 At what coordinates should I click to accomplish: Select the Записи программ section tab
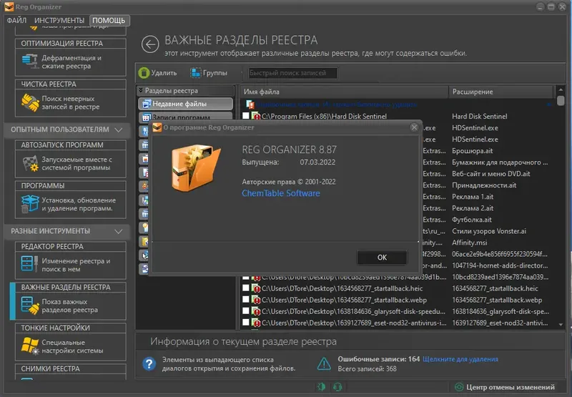coord(185,117)
